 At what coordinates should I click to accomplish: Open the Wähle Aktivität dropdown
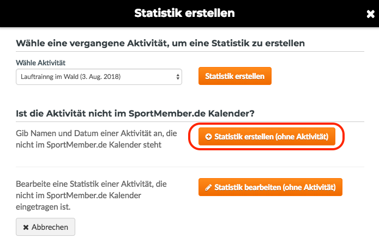99,77
